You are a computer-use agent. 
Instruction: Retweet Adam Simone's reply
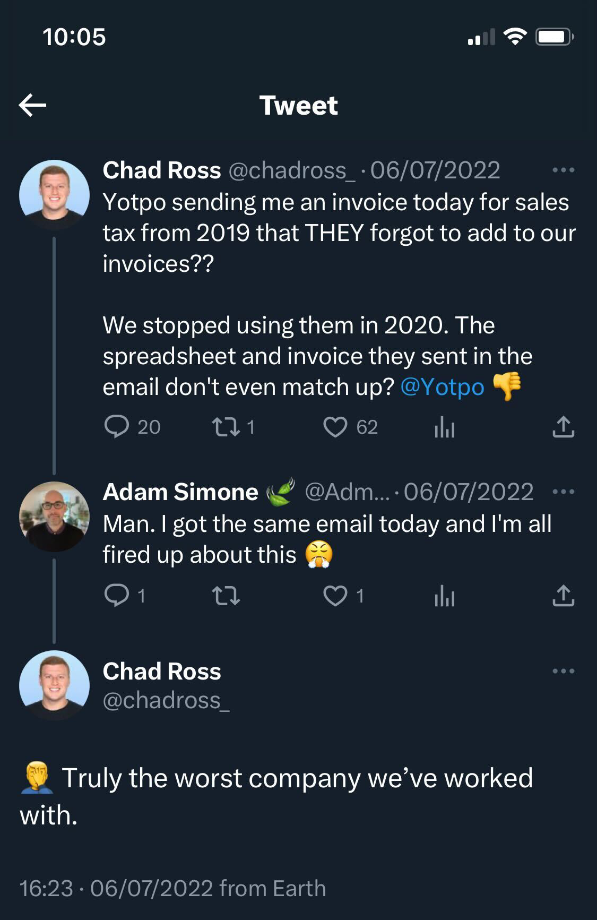tap(226, 596)
